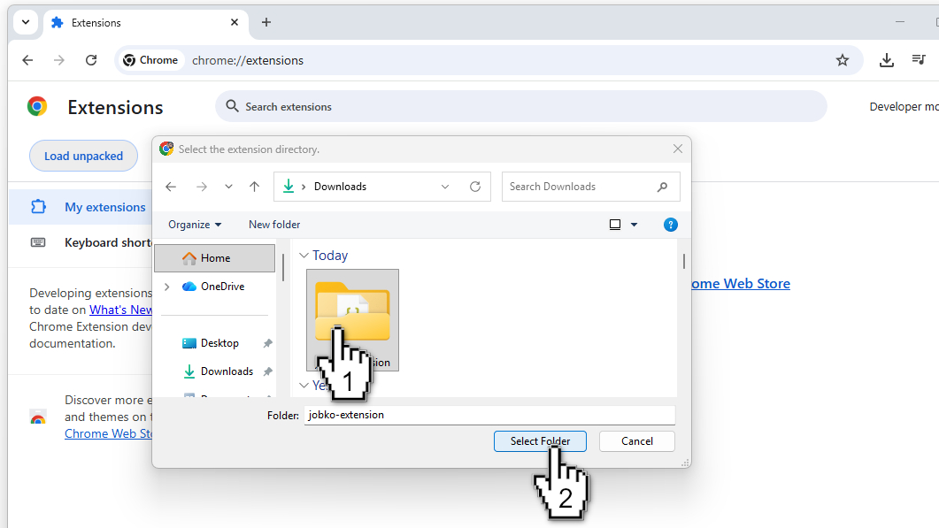Screen dimensions: 939x528
Task: Open the change-view dropdown arrow
Action: (635, 224)
